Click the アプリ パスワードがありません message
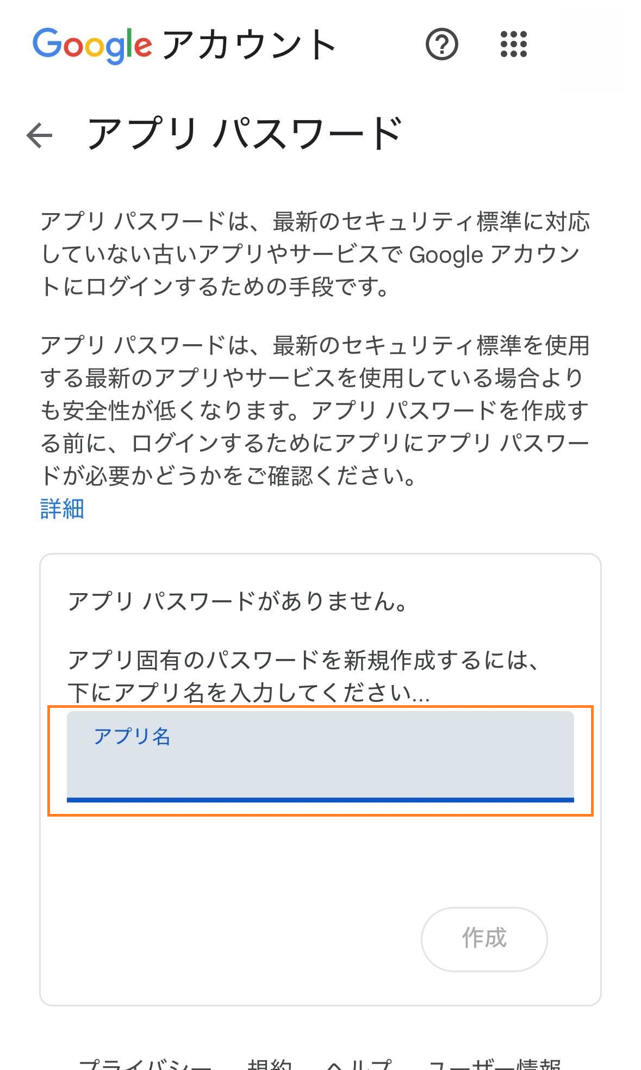The image size is (641, 1070). [x=238, y=602]
